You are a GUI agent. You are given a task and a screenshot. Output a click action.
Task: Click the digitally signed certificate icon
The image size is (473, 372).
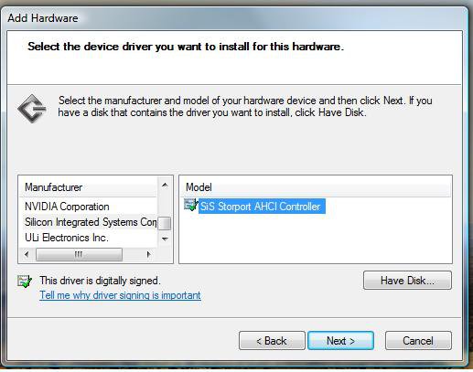25,281
